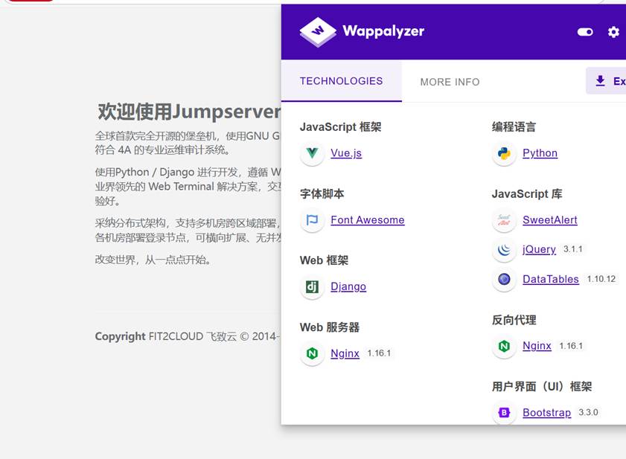Click the Bootstrap version 3.3.0 label
Viewport: 626px width, 459px height.
pyautogui.click(x=588, y=412)
